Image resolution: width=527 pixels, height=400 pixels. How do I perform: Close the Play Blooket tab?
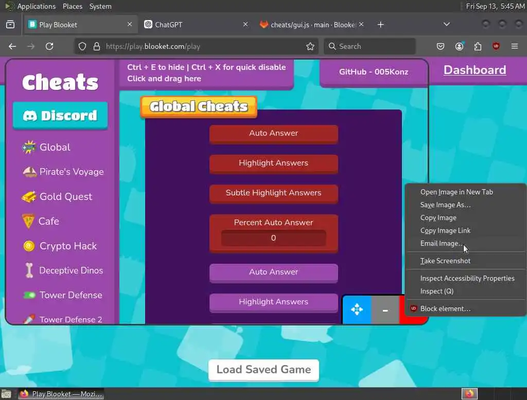(130, 24)
